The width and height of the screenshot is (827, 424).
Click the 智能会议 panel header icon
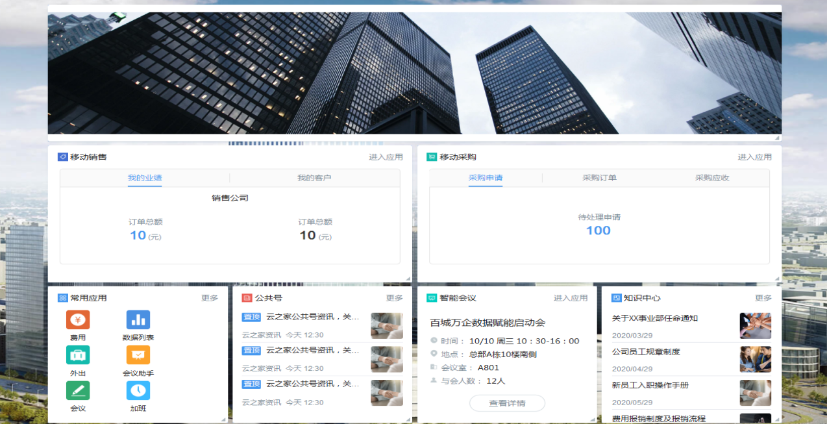click(x=432, y=298)
